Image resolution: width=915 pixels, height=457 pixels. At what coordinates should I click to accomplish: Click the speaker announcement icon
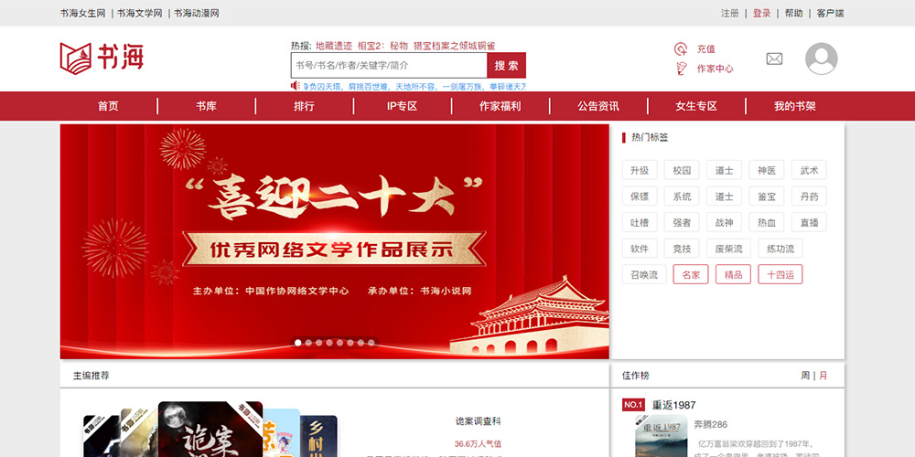coord(296,86)
